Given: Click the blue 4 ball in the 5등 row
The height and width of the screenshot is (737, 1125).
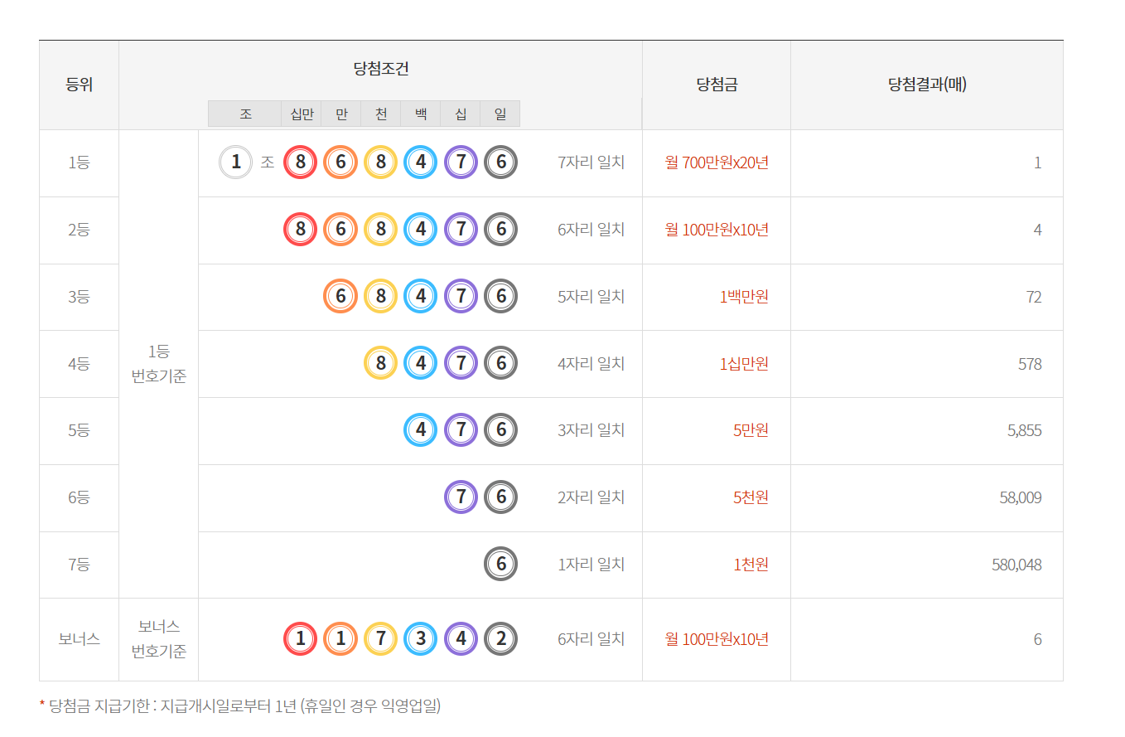Looking at the screenshot, I should click(421, 430).
